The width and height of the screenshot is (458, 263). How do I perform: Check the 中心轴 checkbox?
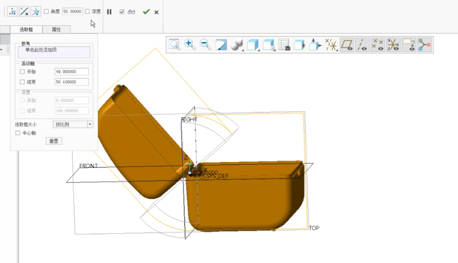pos(18,133)
